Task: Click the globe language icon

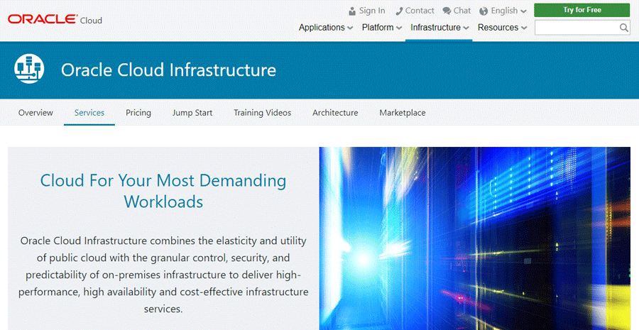Action: [x=484, y=11]
